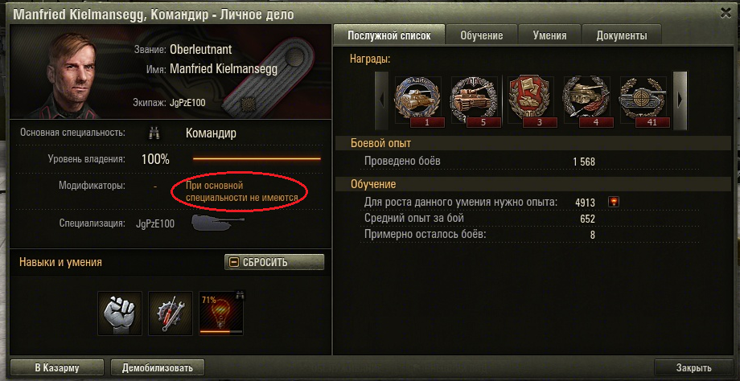Open the Sixth Sense lightbulb skill at 71%
The width and height of the screenshot is (740, 381).
pyautogui.click(x=221, y=313)
